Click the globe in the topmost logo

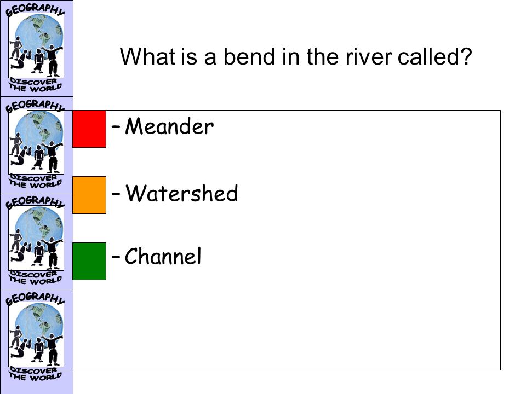39,35
